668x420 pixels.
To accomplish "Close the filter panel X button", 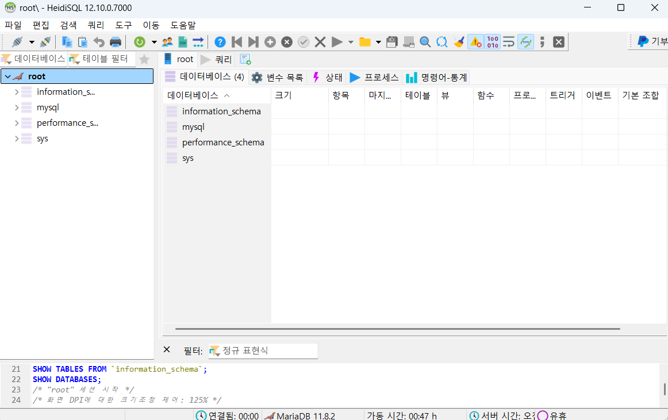I will pos(167,350).
